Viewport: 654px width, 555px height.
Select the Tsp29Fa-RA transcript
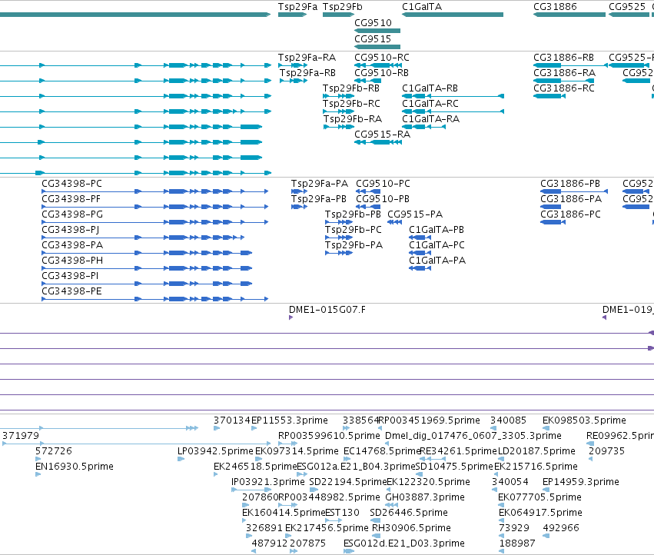(292, 65)
